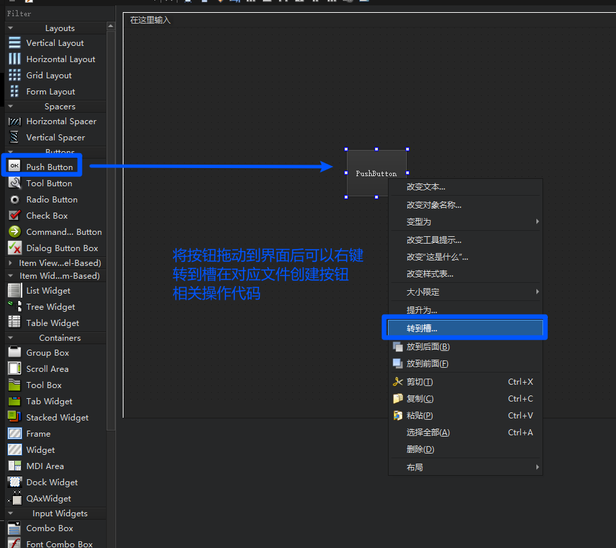Select the Check Box widget icon
Screen dimensions: 616x548
15,215
